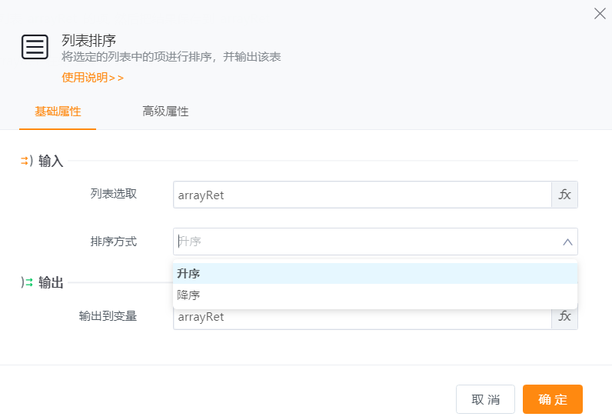
Task: Click the 输入 section arrow icon
Action: click(25, 161)
